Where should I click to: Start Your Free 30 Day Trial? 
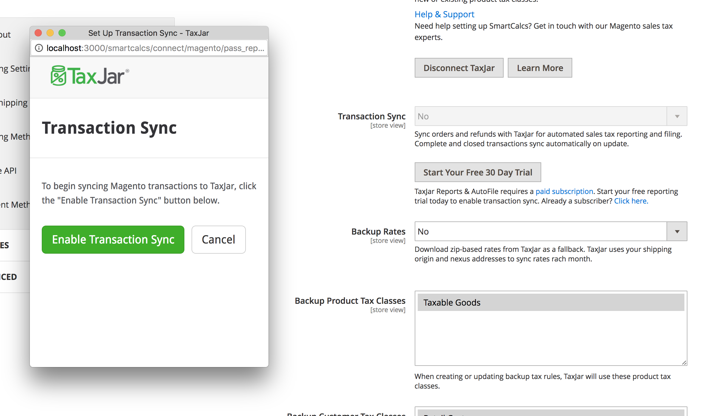pos(478,172)
